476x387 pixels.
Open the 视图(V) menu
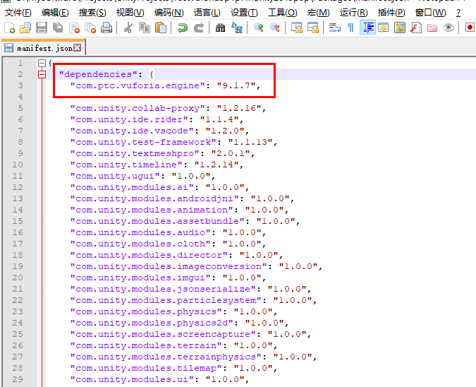click(x=130, y=13)
